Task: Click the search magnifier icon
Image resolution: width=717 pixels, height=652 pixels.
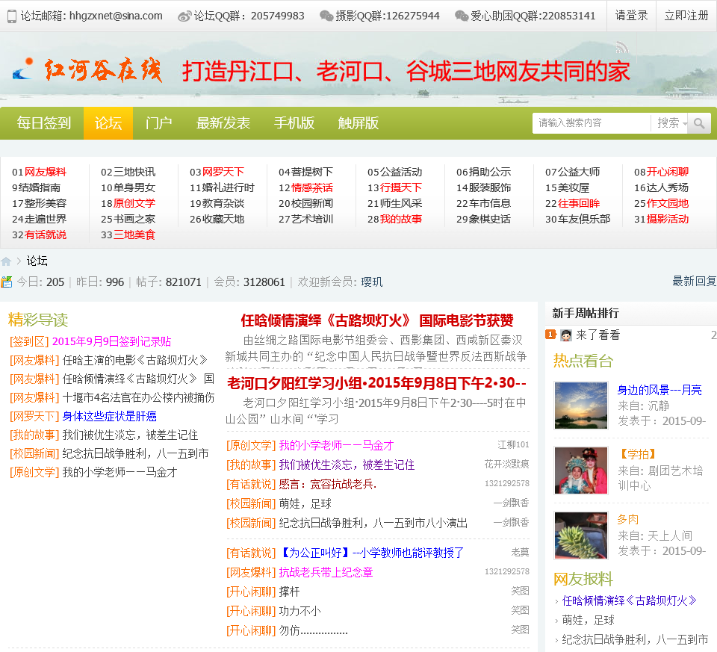Action: pyautogui.click(x=699, y=123)
